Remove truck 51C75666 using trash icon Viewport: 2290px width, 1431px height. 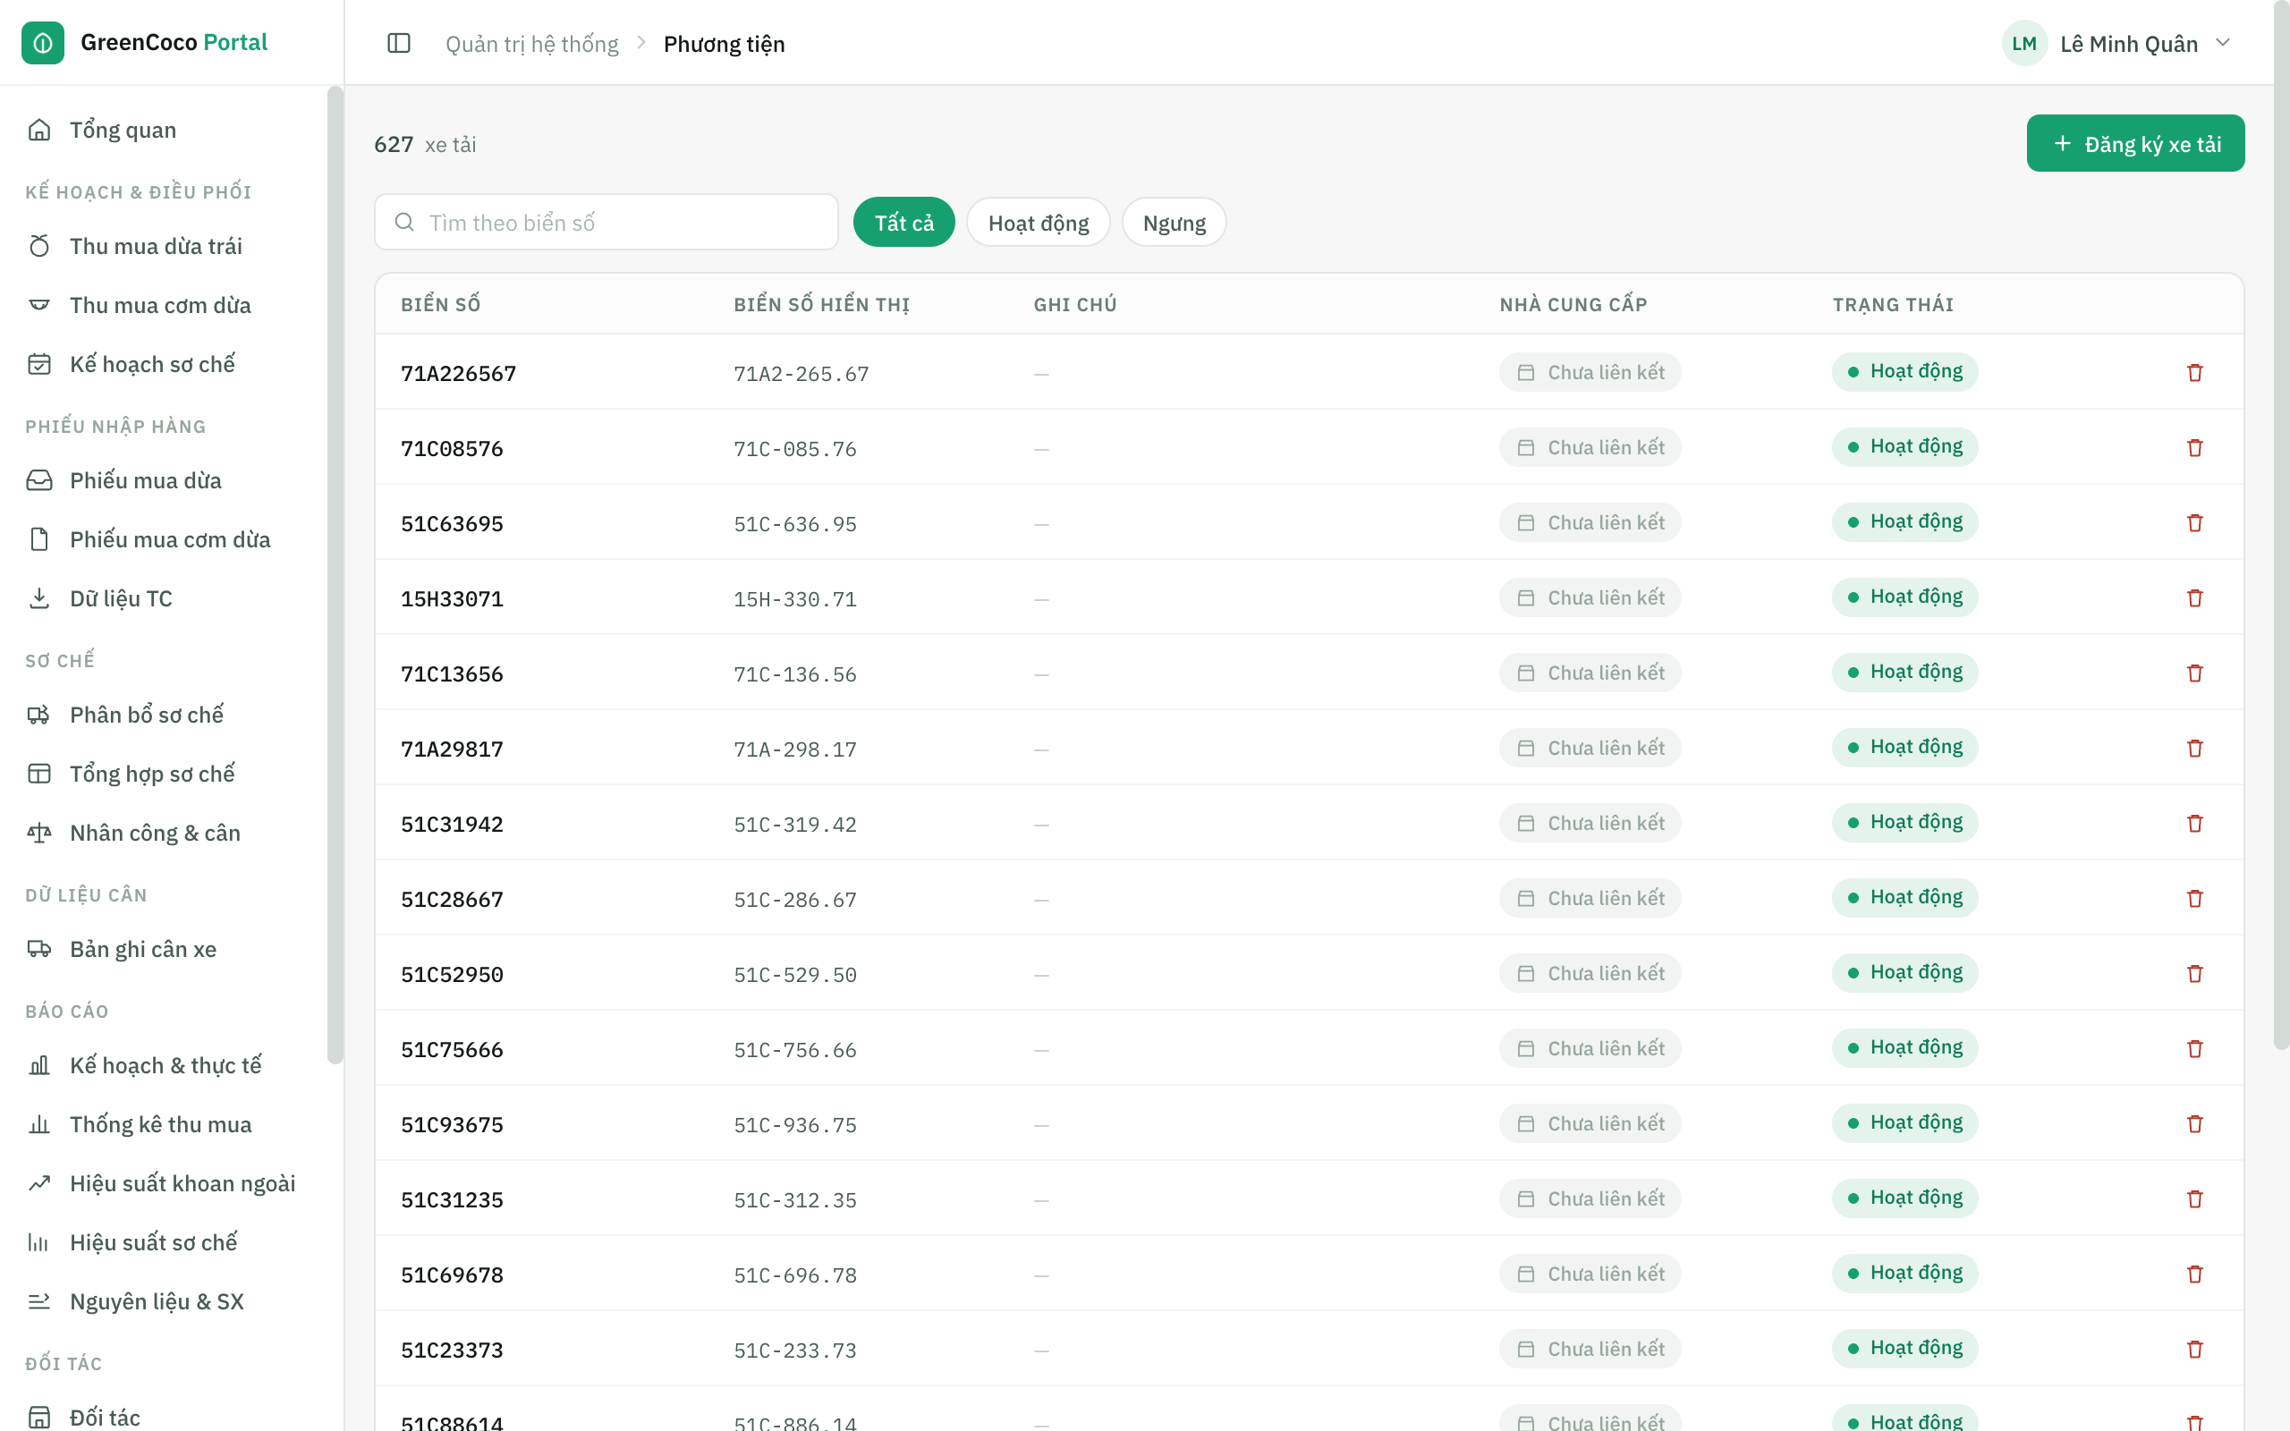tap(2195, 1048)
